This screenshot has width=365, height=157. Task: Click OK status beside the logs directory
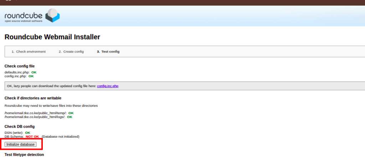(x=70, y=117)
